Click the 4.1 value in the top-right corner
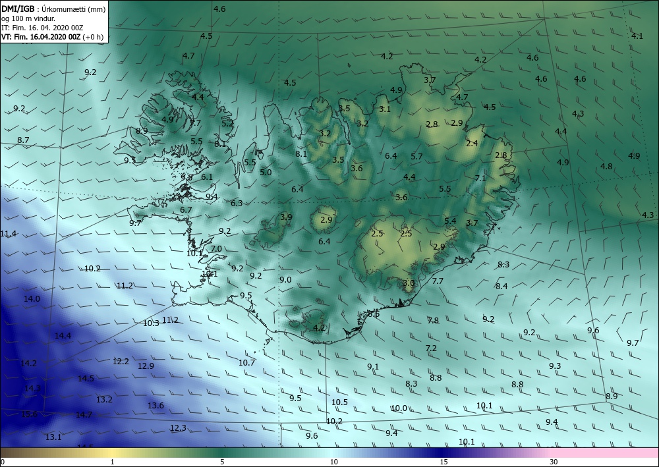The width and height of the screenshot is (659, 467). click(637, 36)
